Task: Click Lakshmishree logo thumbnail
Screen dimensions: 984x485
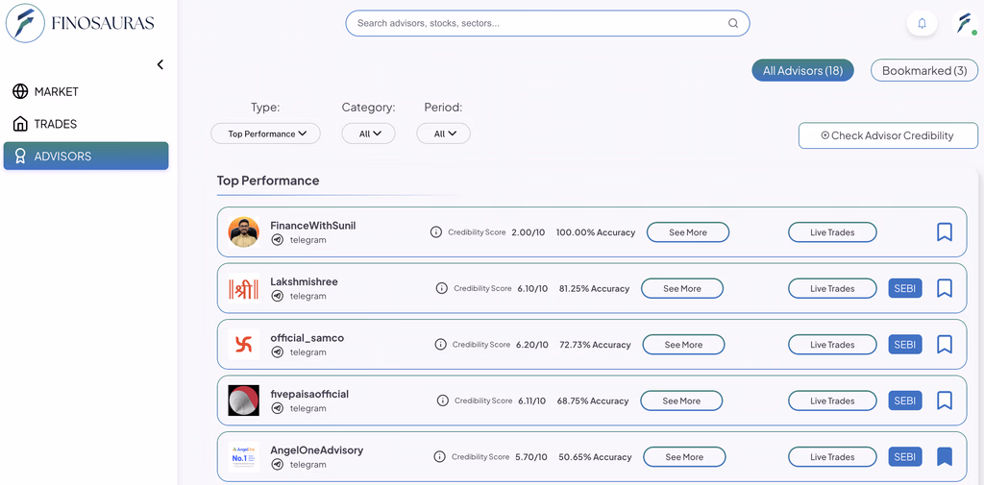Action: [243, 289]
